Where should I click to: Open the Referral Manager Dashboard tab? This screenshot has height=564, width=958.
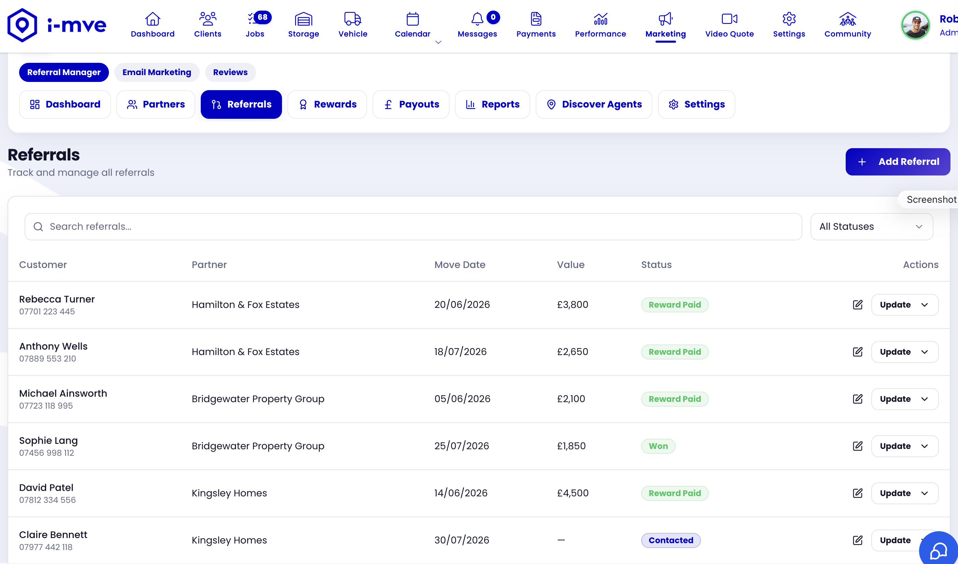click(x=65, y=104)
